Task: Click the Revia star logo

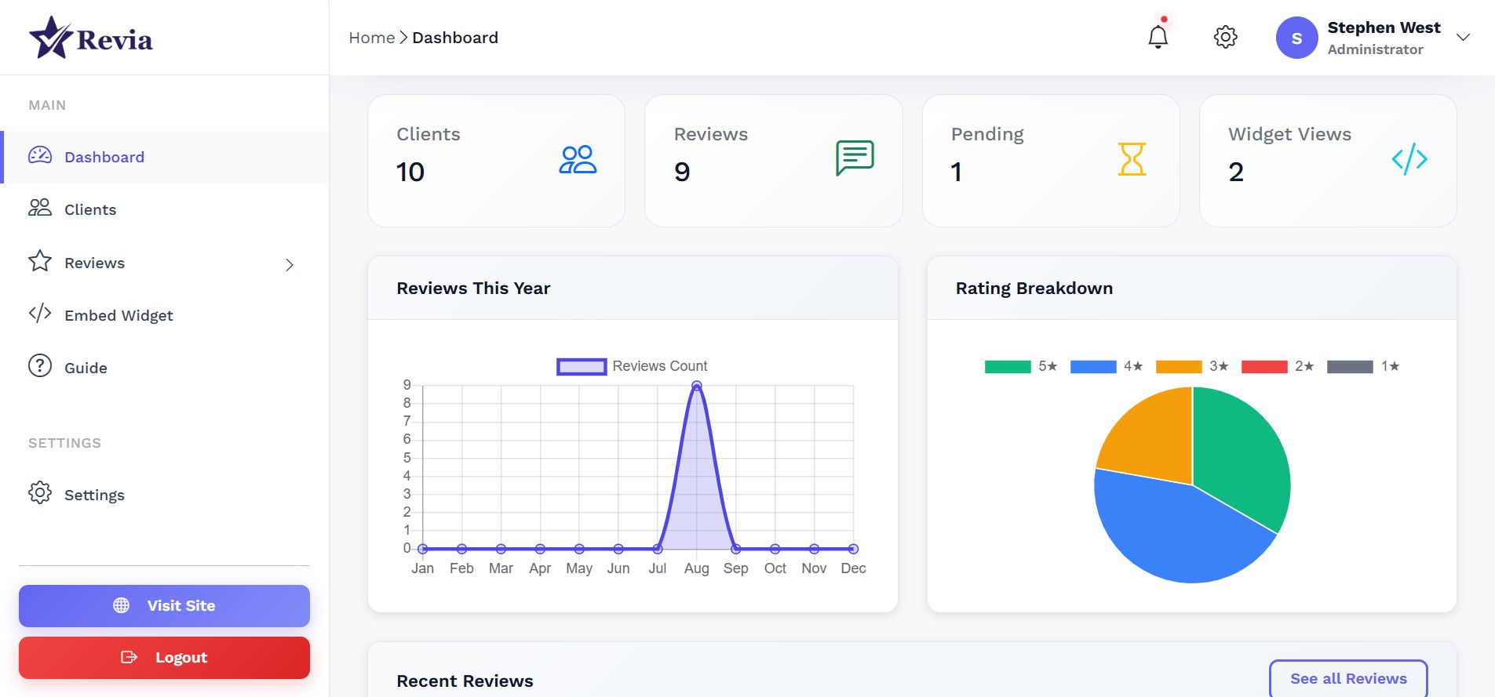Action: pos(52,38)
